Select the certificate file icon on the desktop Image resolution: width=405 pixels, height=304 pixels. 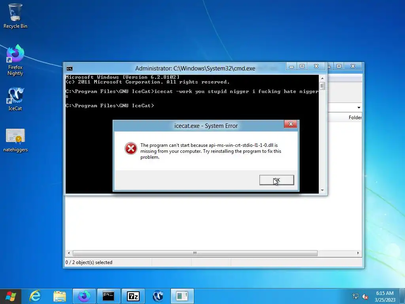click(x=15, y=140)
